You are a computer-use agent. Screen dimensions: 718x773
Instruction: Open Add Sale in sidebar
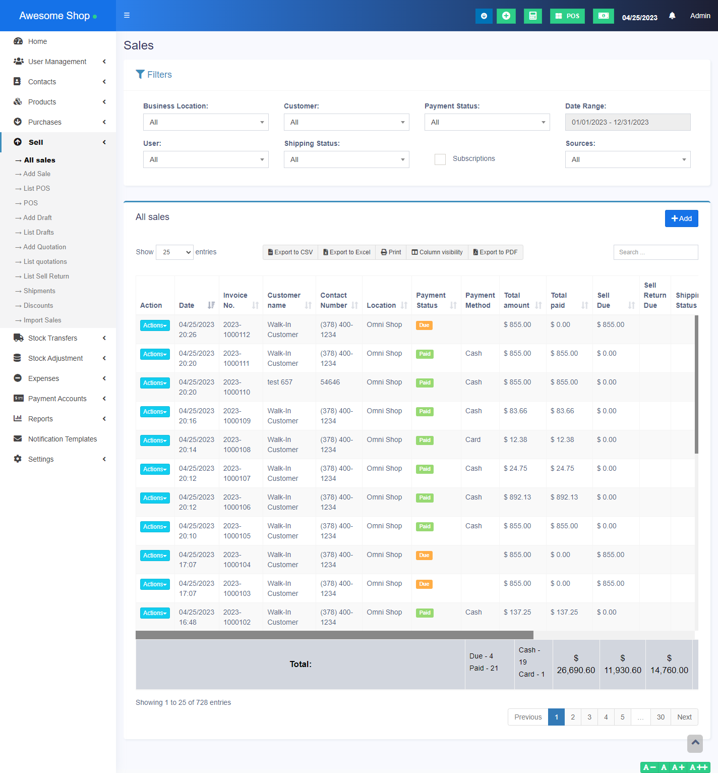point(37,174)
